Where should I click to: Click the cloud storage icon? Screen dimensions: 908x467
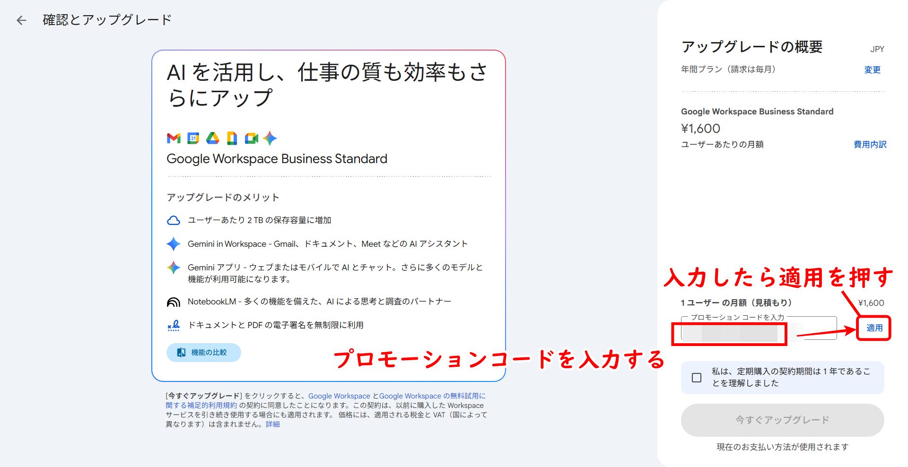[x=174, y=220]
